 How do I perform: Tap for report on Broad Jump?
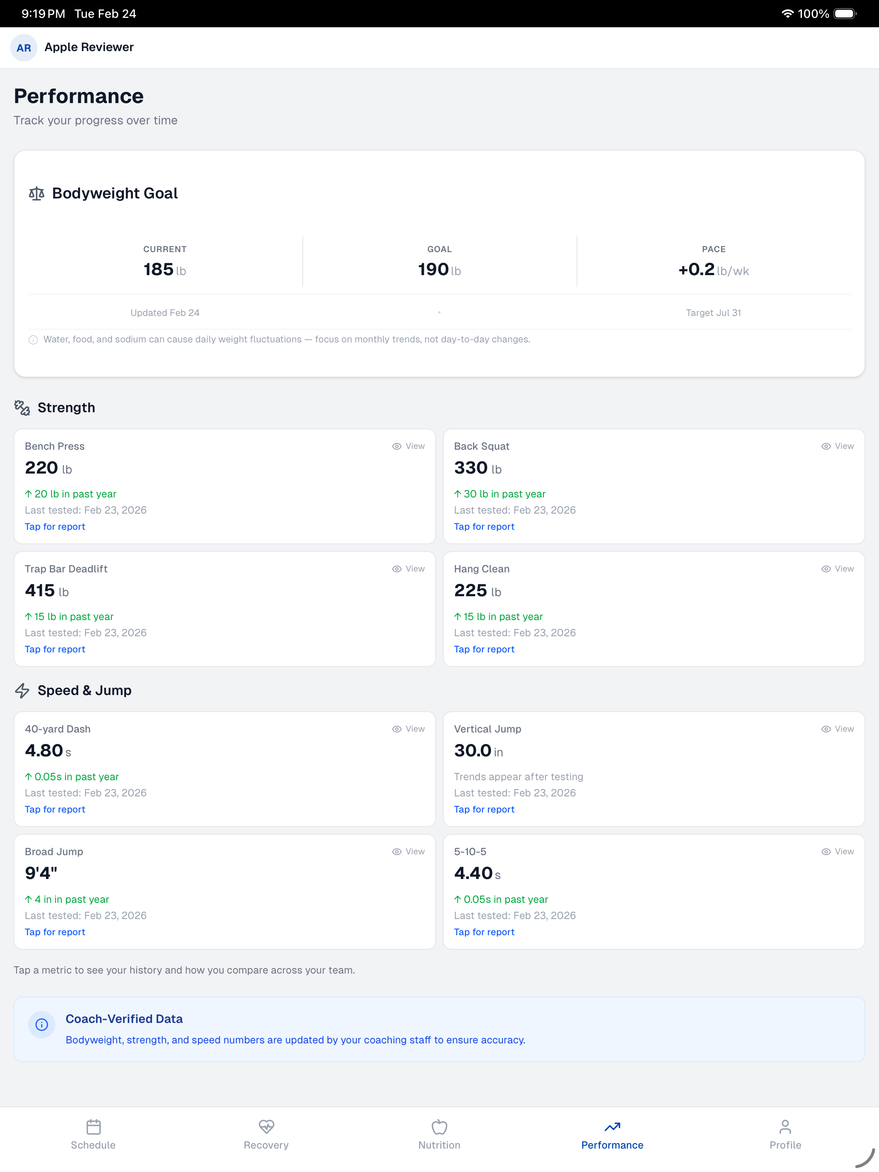(x=55, y=932)
